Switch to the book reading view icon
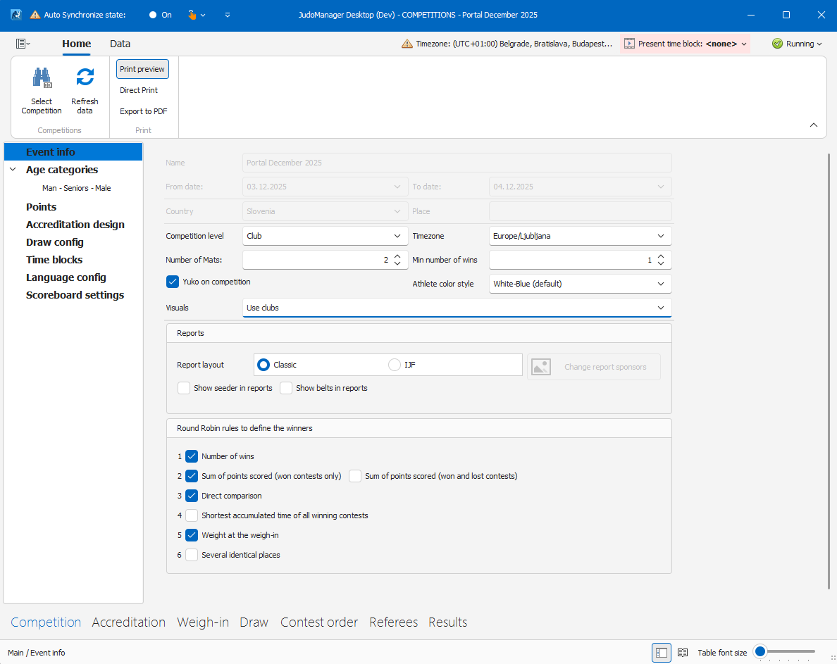Viewport: 837px width, 664px height. [682, 653]
